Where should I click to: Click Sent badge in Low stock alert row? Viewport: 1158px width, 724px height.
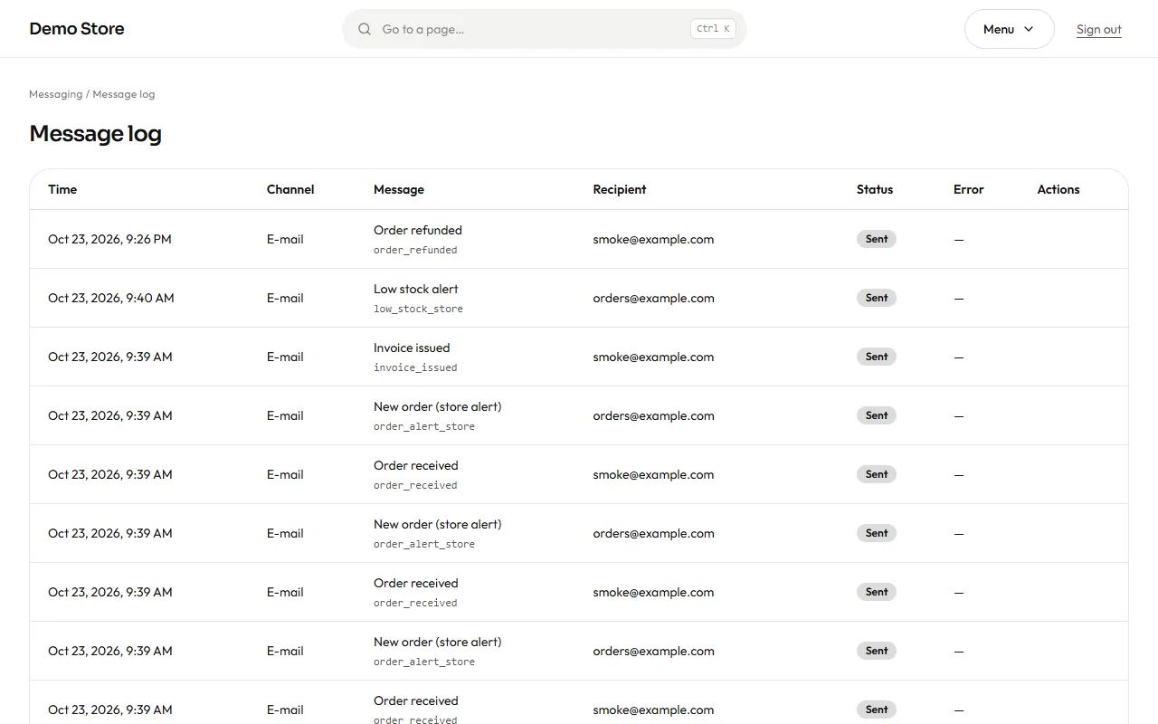tap(877, 298)
